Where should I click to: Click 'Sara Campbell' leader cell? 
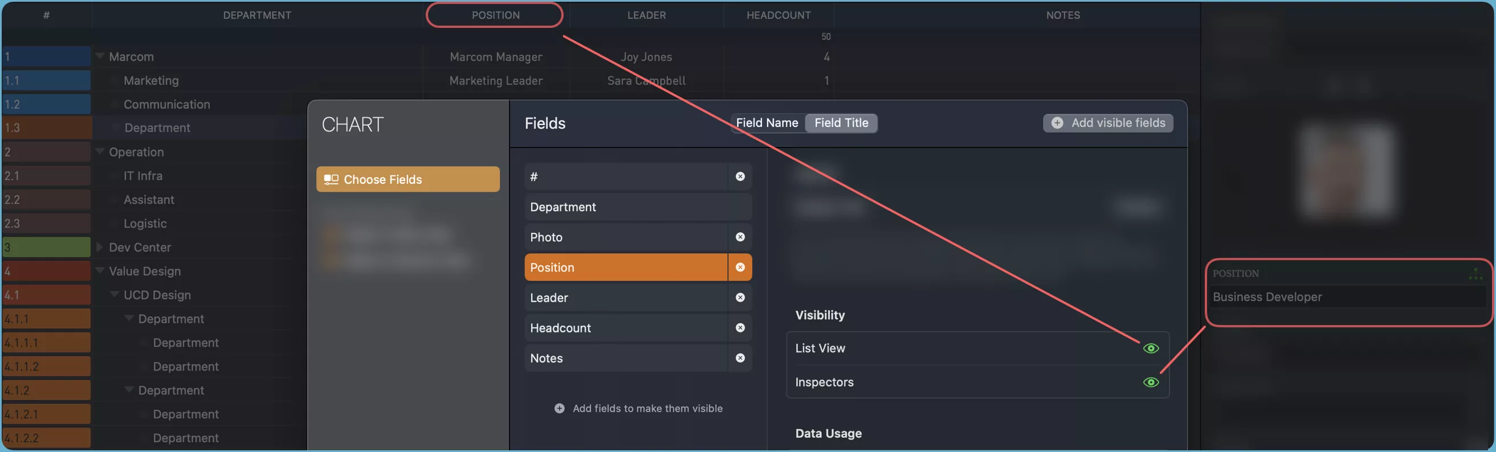[x=646, y=81]
